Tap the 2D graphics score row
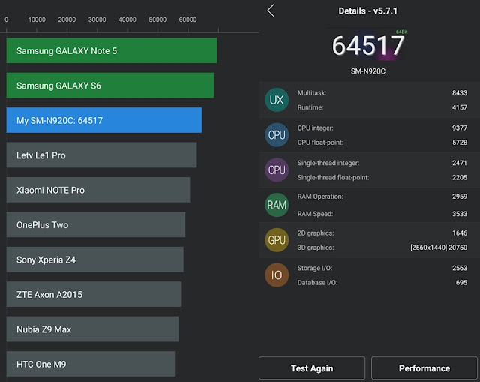 (382, 233)
